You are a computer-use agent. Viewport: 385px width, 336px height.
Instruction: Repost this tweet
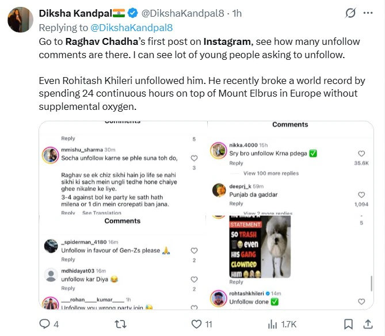click(x=121, y=324)
